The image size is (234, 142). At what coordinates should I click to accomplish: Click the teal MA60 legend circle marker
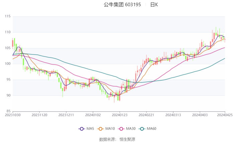click(x=142, y=129)
